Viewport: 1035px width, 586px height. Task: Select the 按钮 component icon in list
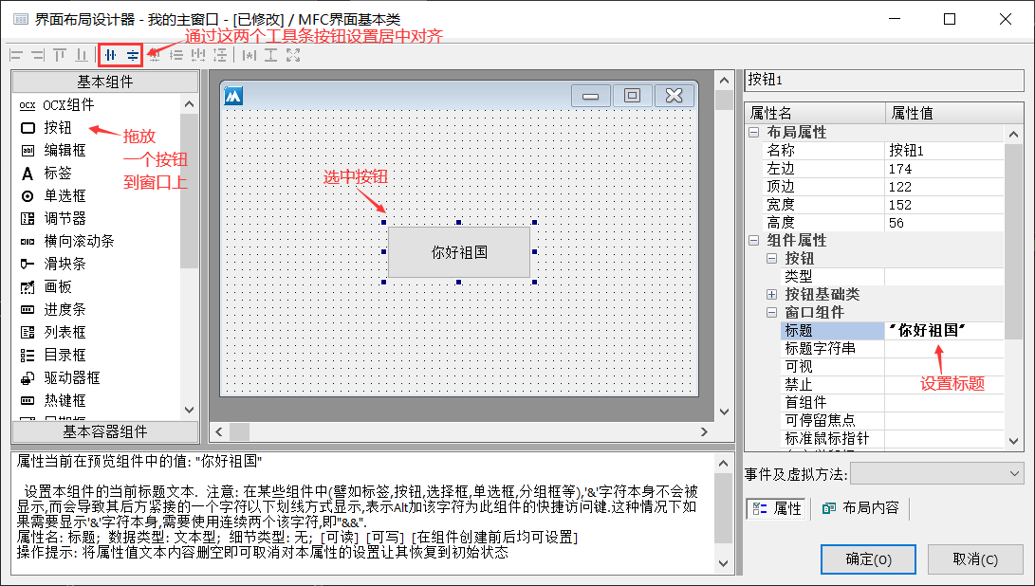[28, 127]
